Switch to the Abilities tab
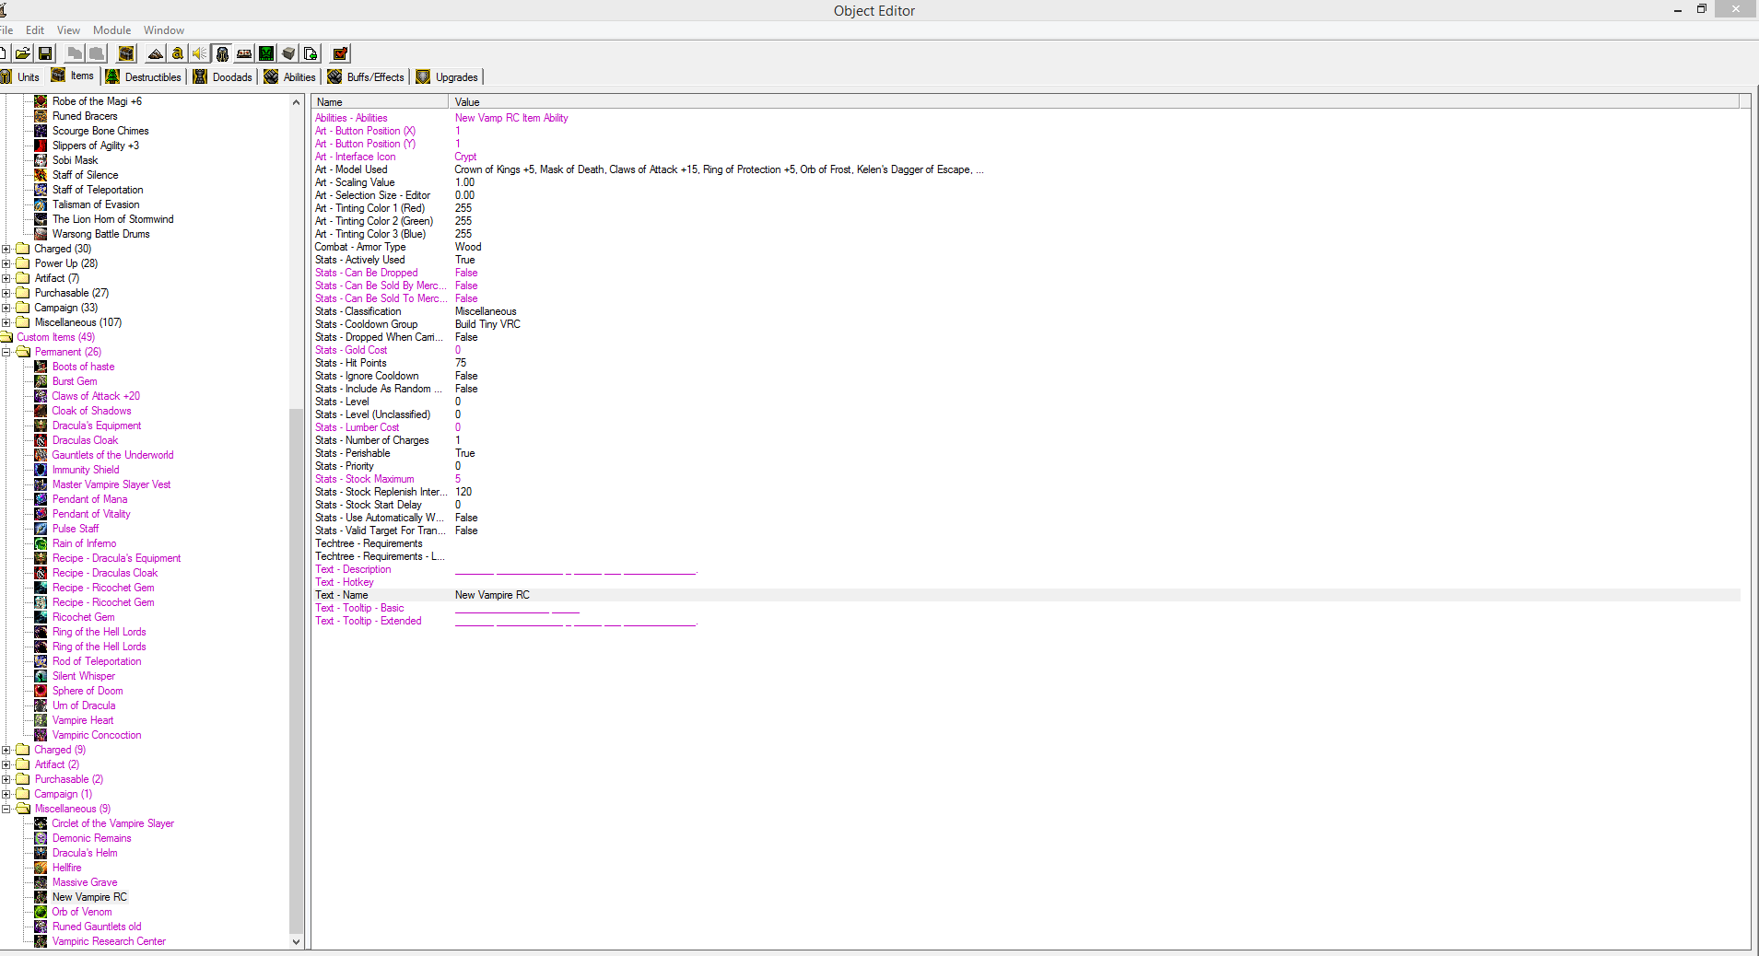 click(289, 76)
